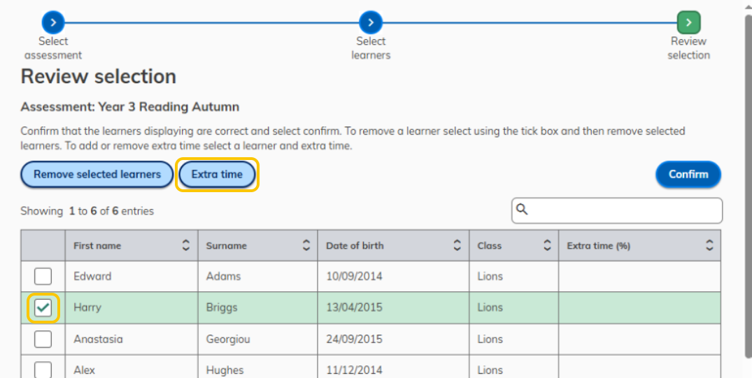Sort table by Class column arrows

tap(547, 246)
